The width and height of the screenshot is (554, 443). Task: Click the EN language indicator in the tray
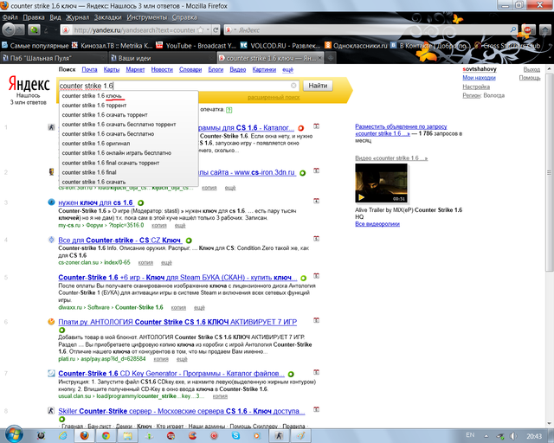pos(470,435)
